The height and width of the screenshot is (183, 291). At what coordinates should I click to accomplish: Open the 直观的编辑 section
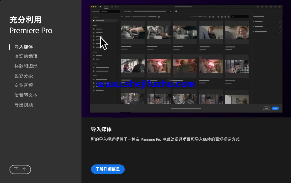26,57
